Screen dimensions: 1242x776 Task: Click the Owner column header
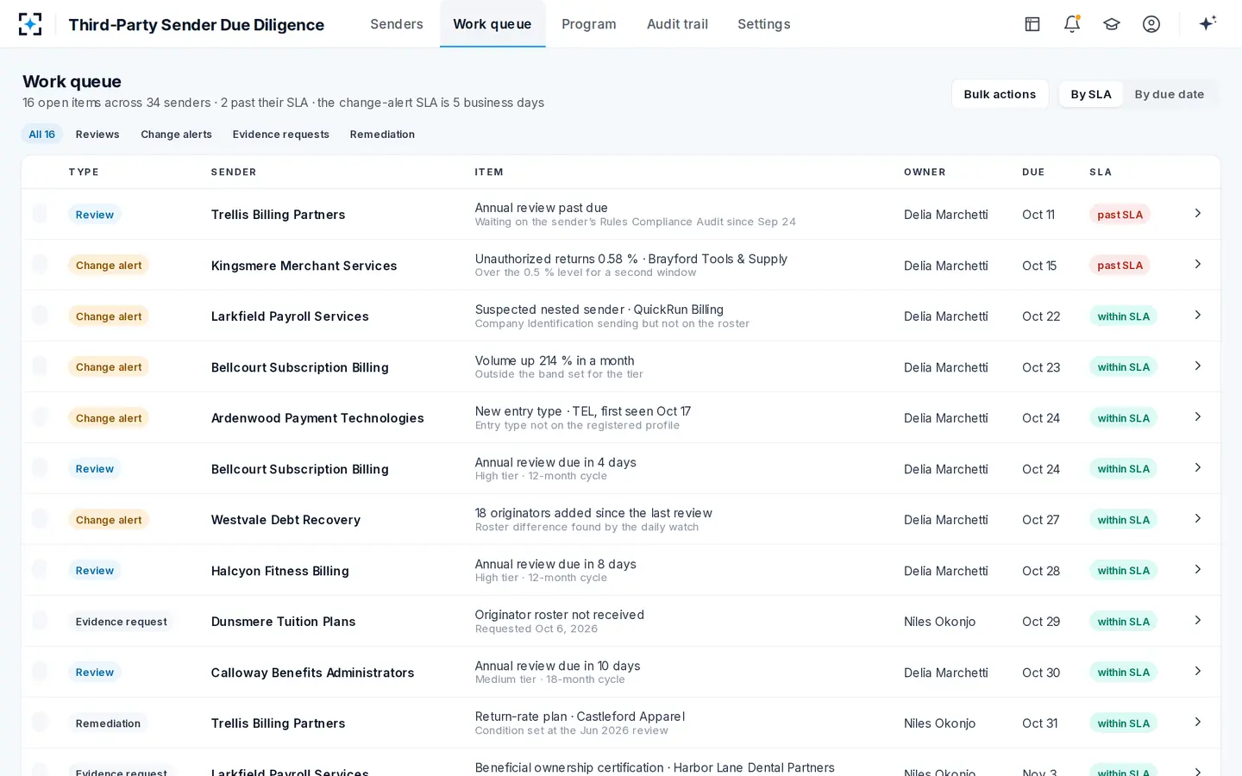[x=925, y=172]
